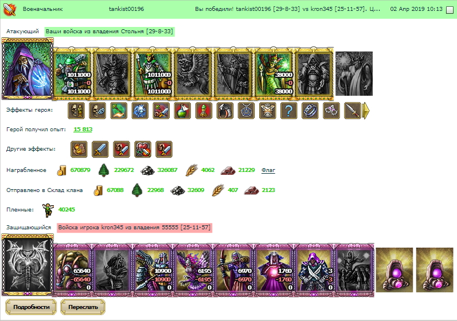
Task: Click the question mark hero effect icon
Action: [x=288, y=111]
